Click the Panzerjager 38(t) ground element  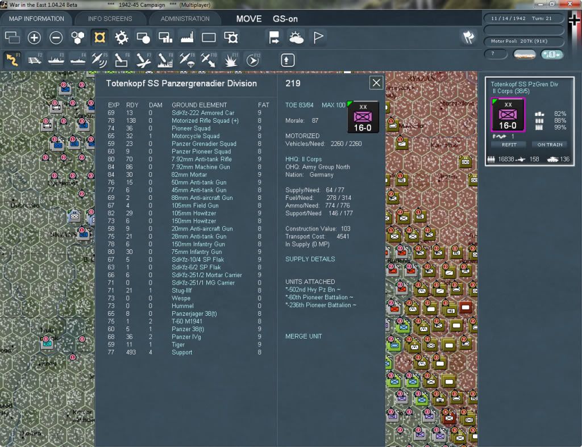click(x=194, y=314)
